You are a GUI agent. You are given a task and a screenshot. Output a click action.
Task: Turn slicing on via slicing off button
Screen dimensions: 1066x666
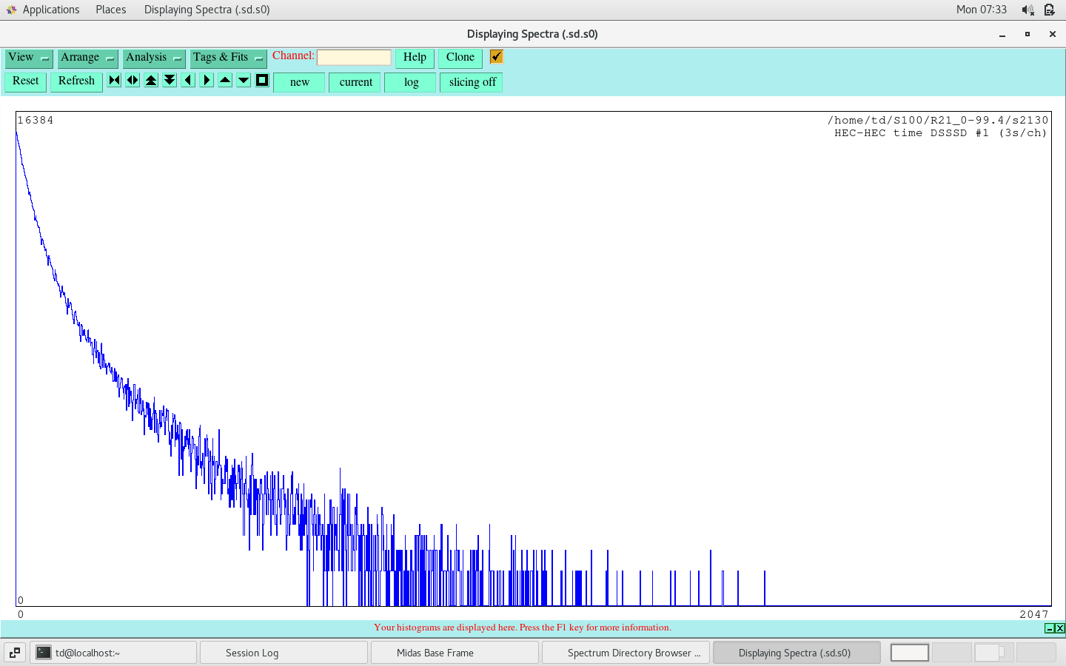[x=471, y=82]
